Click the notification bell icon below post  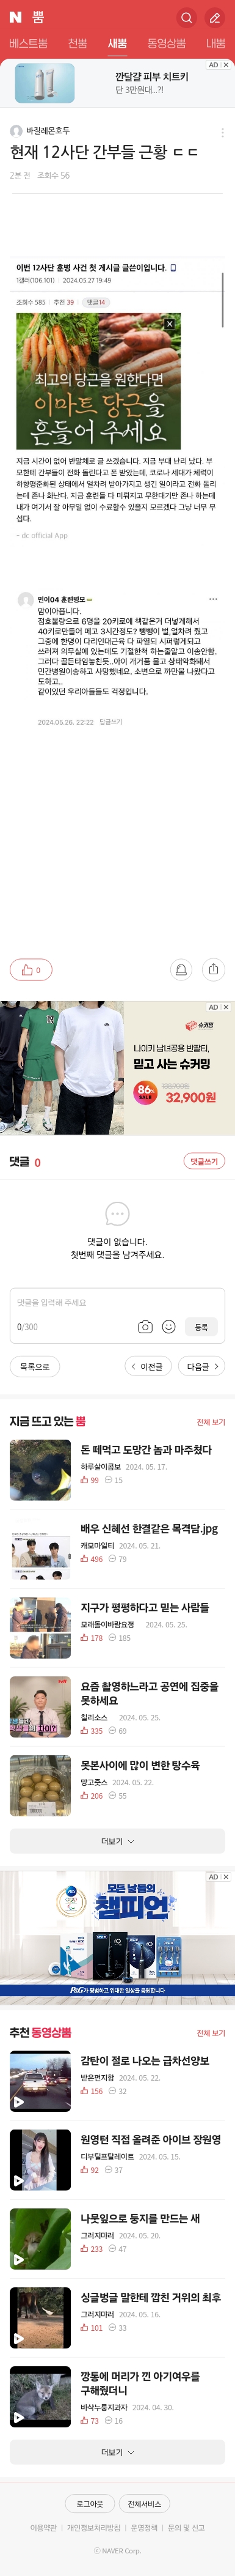[x=181, y=969]
